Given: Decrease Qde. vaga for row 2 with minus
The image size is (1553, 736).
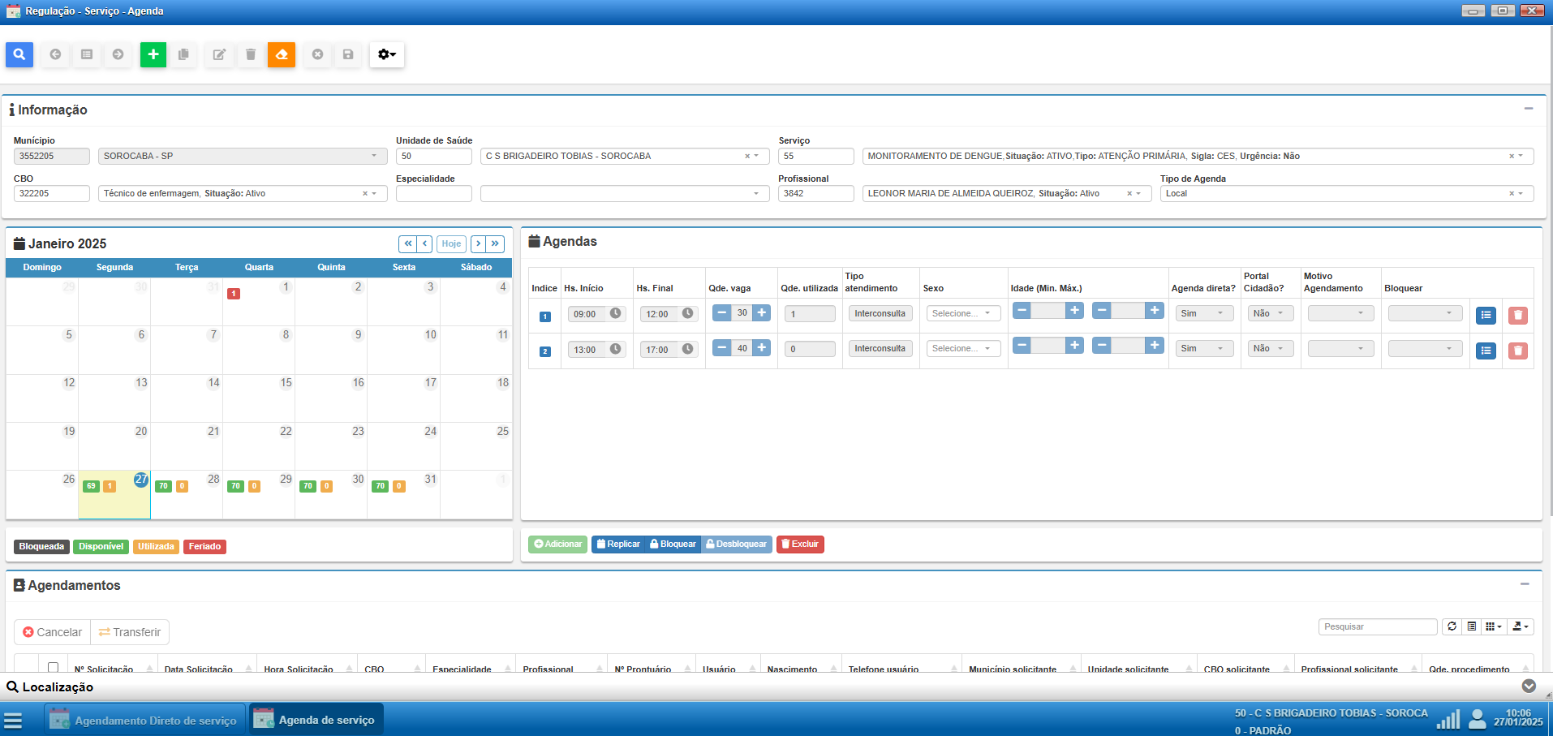Looking at the screenshot, I should [721, 347].
